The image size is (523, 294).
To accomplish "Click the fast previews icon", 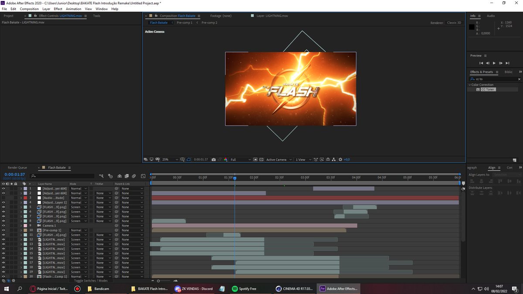I will pos(321,159).
